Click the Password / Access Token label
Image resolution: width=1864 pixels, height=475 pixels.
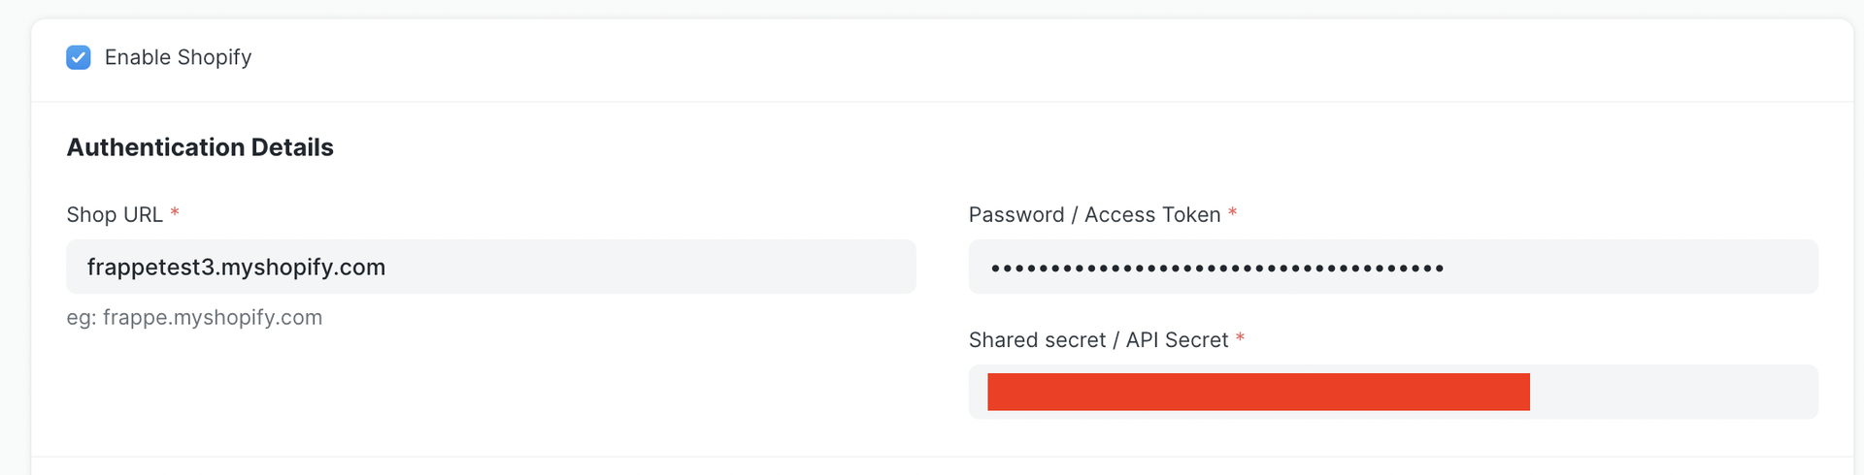tap(1094, 215)
